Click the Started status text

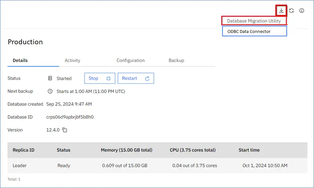coord(64,78)
